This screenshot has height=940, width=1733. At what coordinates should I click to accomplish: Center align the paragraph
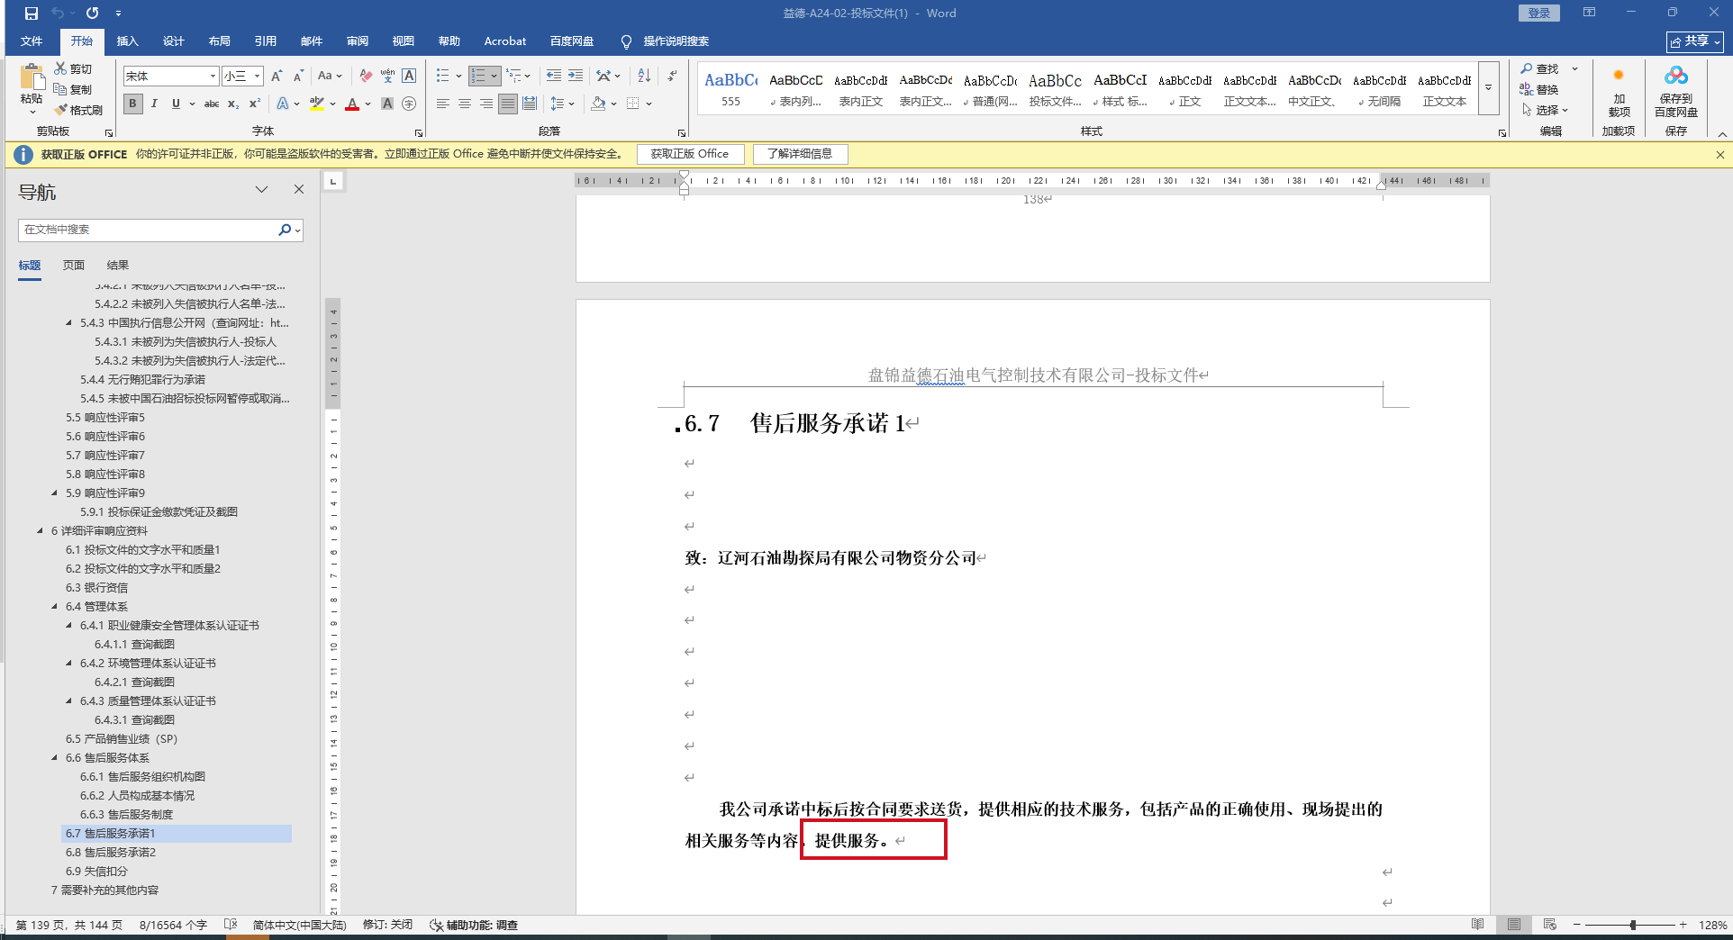[x=465, y=104]
